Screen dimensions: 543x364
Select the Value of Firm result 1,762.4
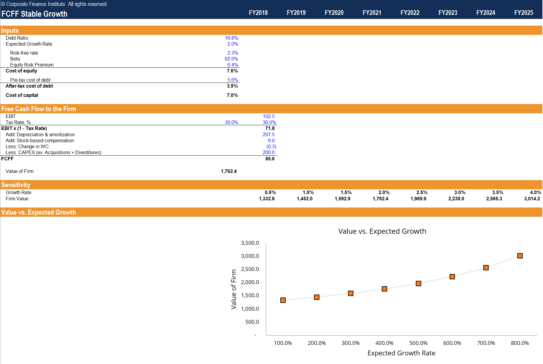228,171
